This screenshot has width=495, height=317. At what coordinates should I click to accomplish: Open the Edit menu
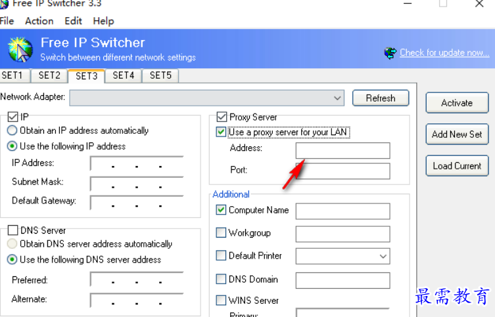73,21
